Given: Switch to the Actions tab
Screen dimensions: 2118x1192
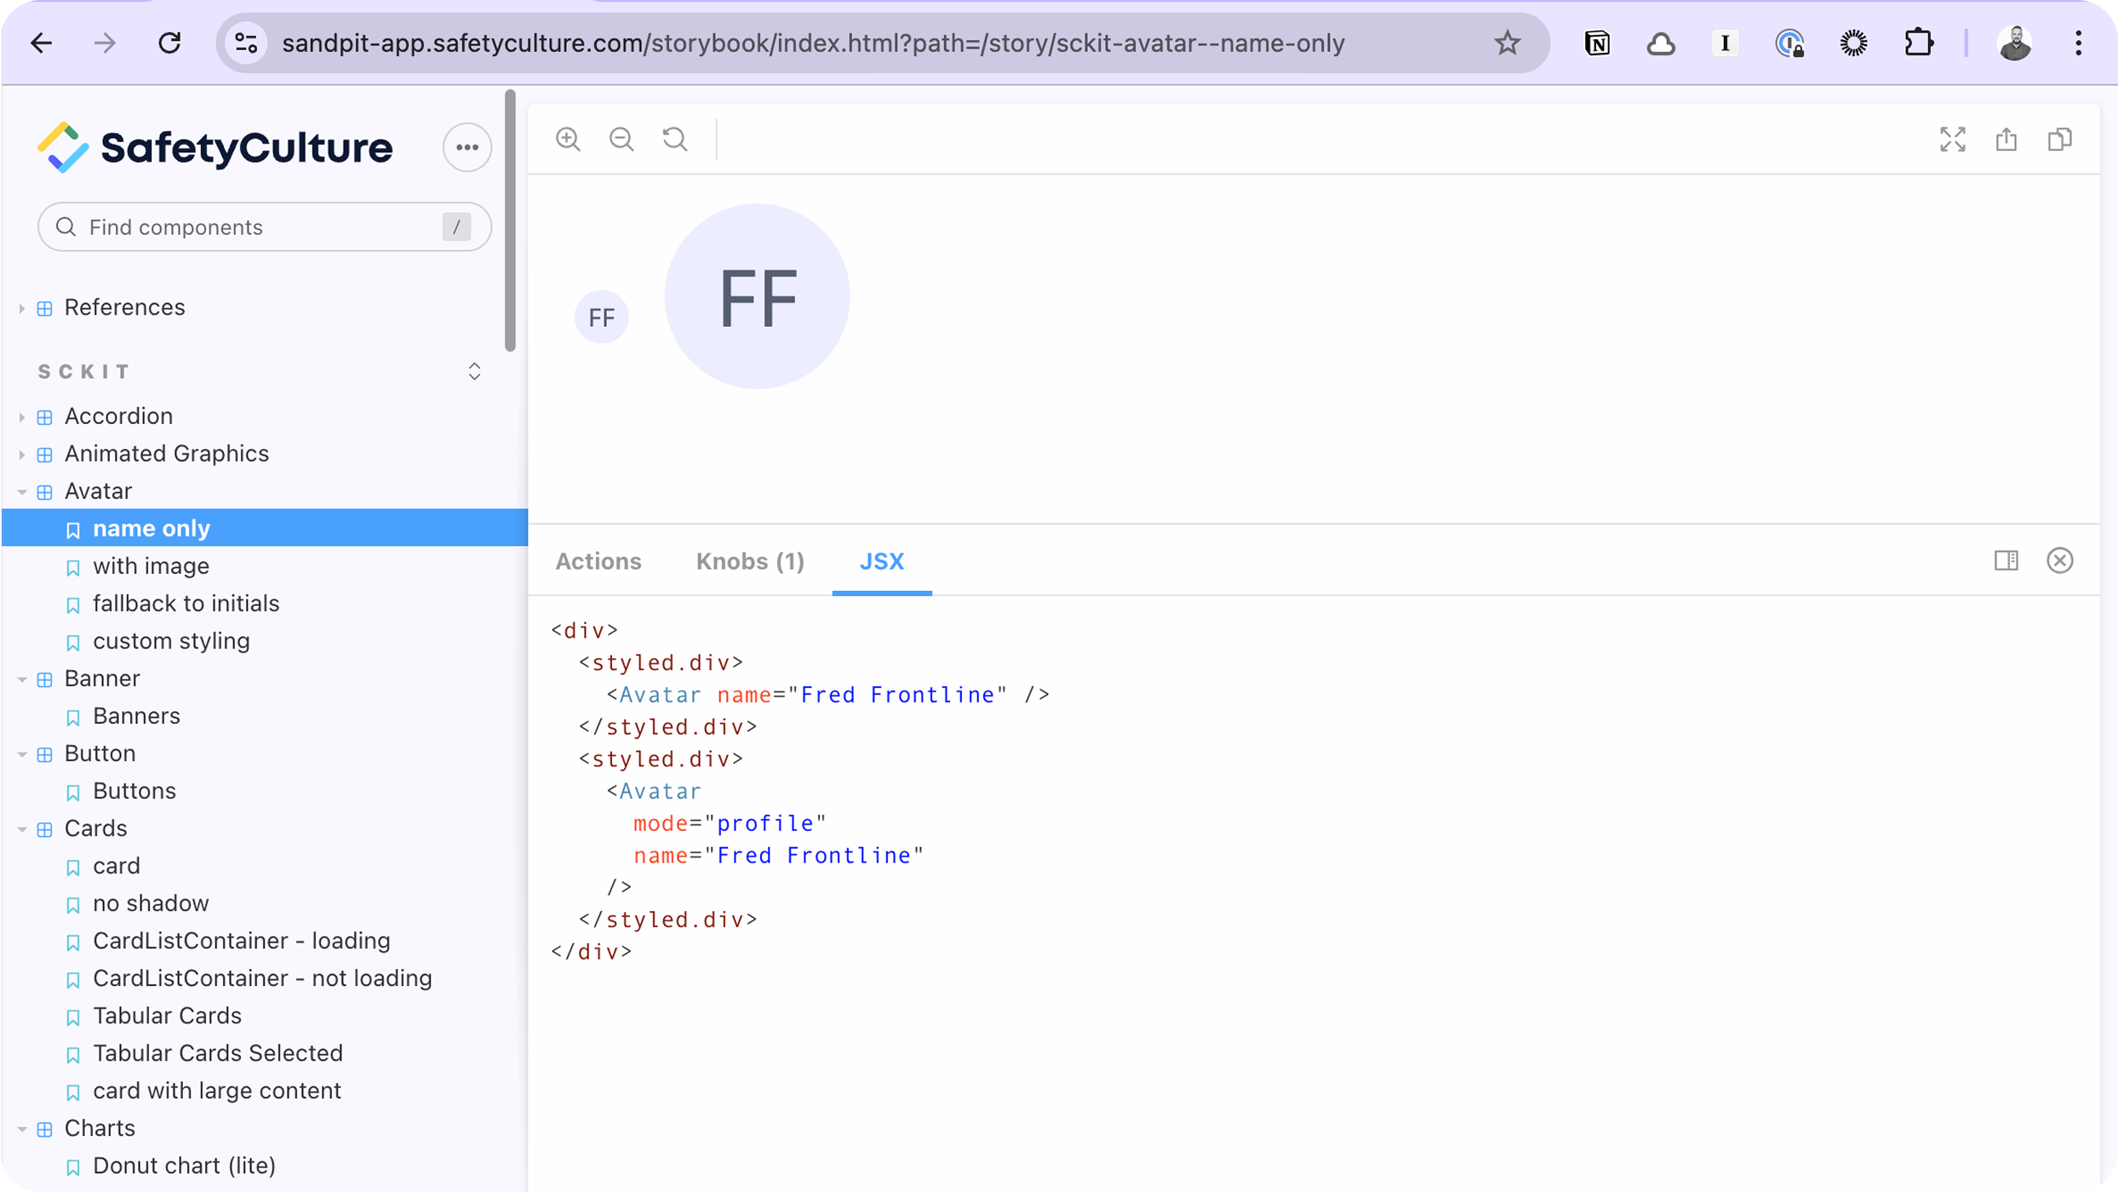Looking at the screenshot, I should tap(598, 561).
